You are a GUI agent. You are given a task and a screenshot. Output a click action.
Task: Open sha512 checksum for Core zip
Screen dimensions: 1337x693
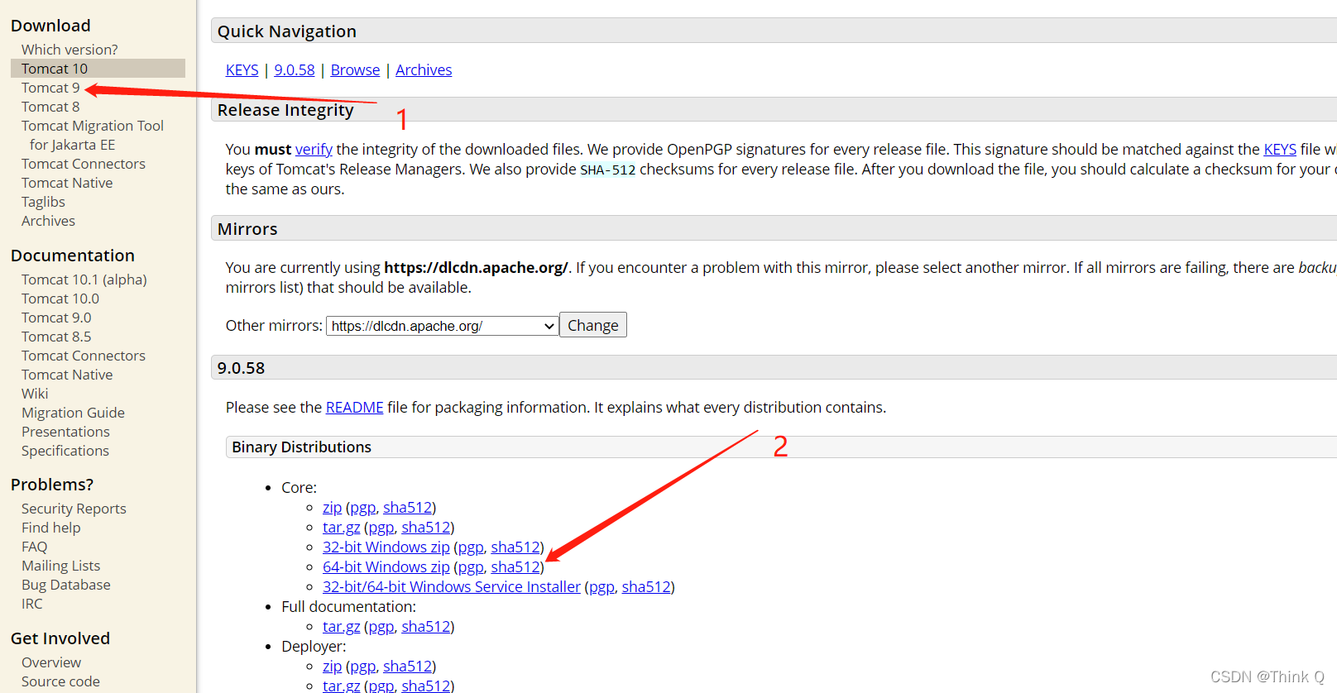(x=407, y=508)
